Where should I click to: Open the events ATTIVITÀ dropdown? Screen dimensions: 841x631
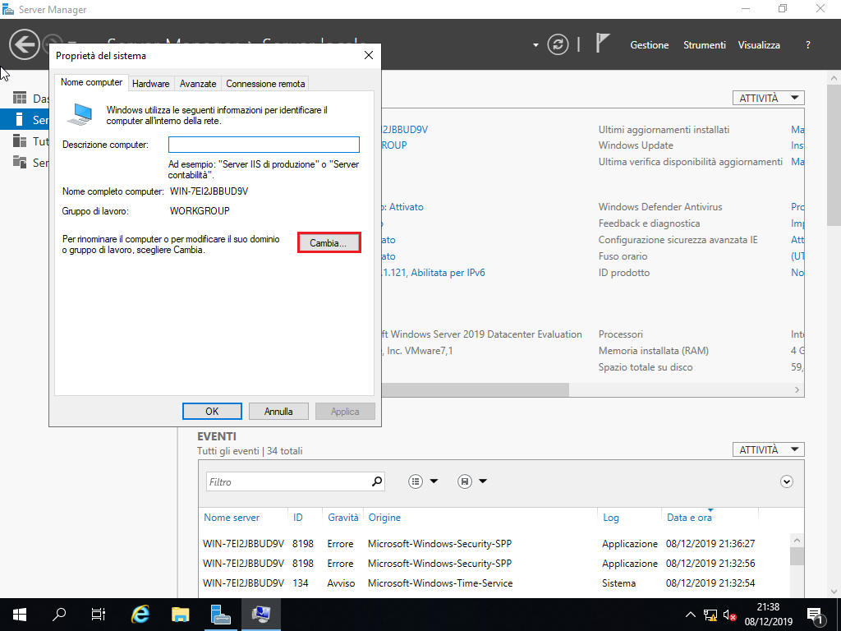pyautogui.click(x=769, y=449)
